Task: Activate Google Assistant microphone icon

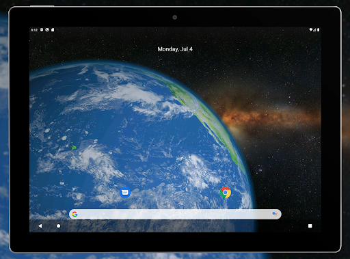Action: (275, 214)
